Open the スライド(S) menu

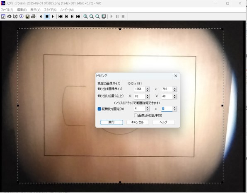point(50,10)
